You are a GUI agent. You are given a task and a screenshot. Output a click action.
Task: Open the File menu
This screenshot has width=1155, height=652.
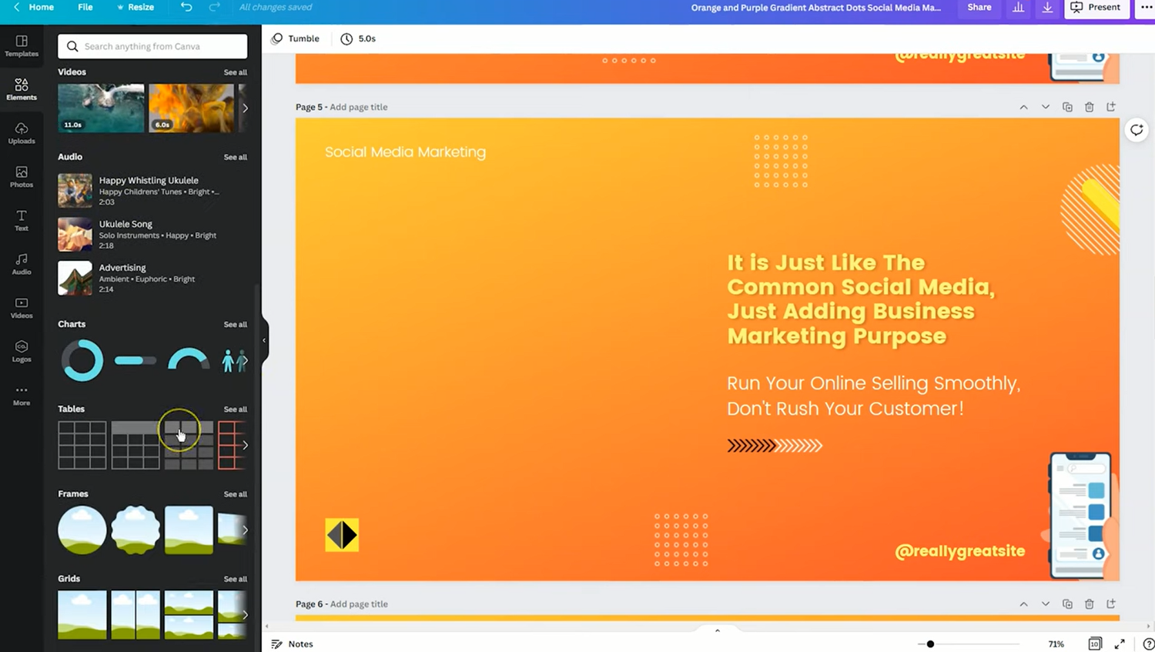click(x=85, y=7)
